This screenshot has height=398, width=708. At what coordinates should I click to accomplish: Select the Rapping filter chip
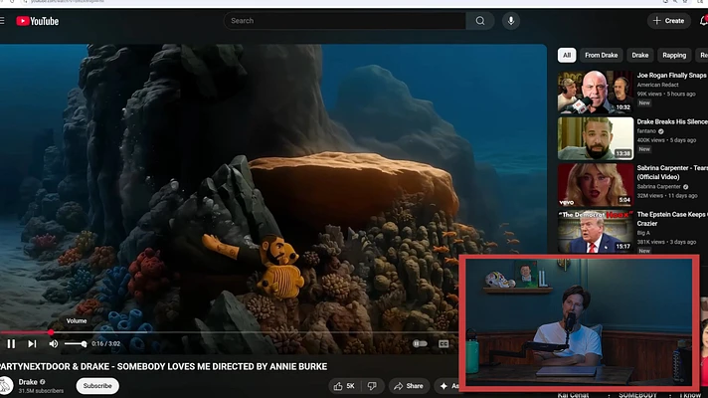tap(674, 55)
